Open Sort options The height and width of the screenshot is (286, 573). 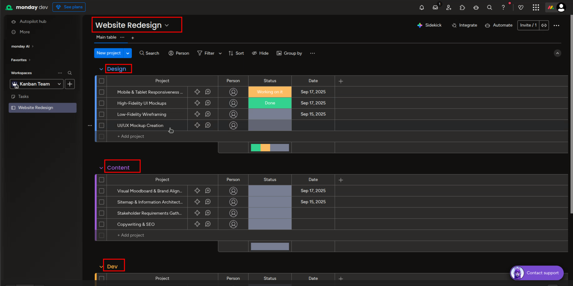pos(236,53)
